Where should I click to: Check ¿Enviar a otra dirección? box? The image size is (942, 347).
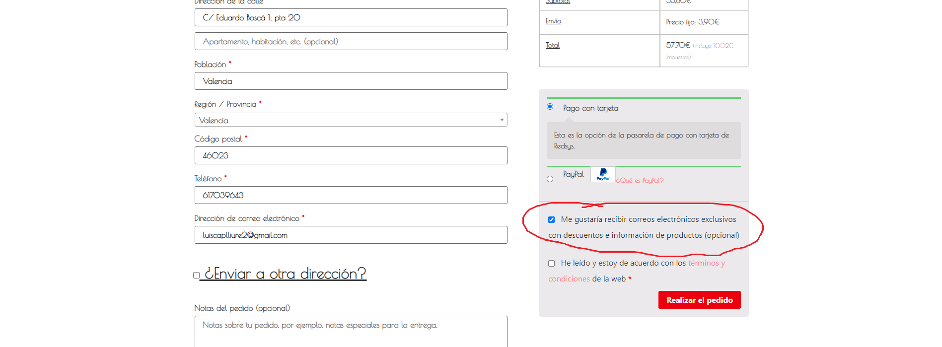pos(196,276)
